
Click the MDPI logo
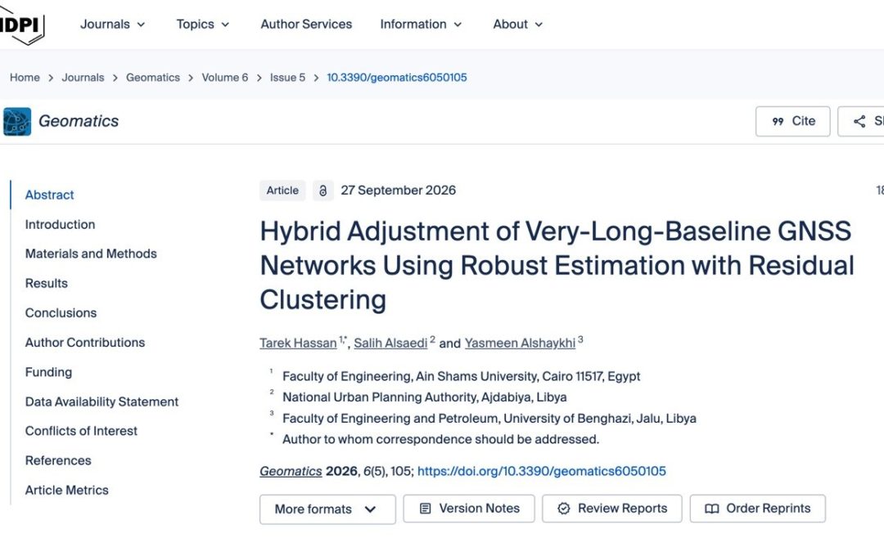pos(21,25)
